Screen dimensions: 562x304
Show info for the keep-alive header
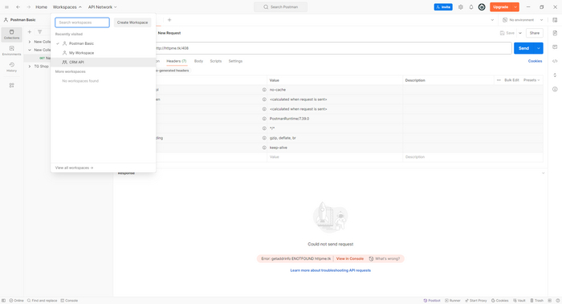coord(264,148)
